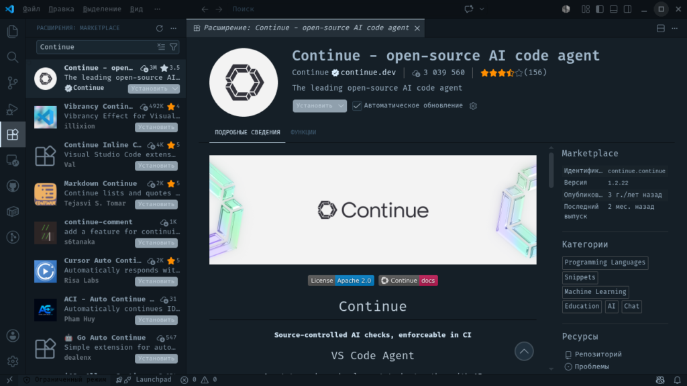Image resolution: width=687 pixels, height=386 pixels.
Task: Select the Snippets category tag
Action: pyautogui.click(x=580, y=277)
